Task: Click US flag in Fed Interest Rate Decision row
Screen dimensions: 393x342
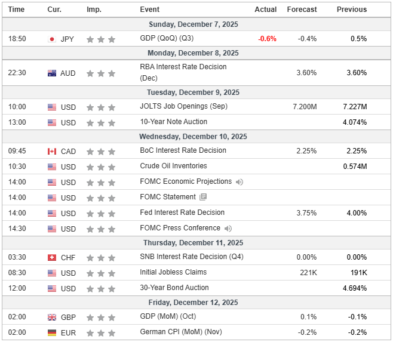Action: click(x=52, y=214)
